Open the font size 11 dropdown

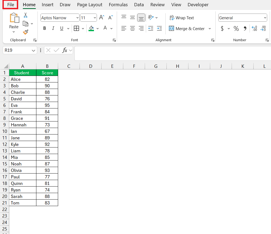coord(95,18)
